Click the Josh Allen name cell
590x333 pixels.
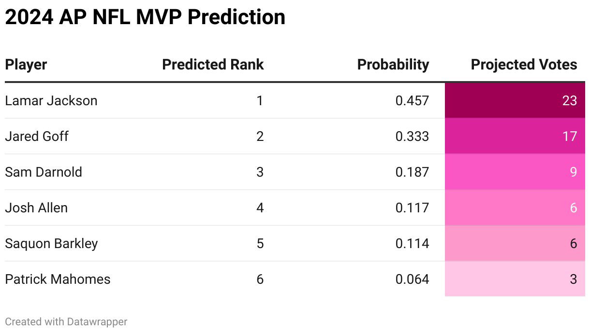pyautogui.click(x=36, y=208)
